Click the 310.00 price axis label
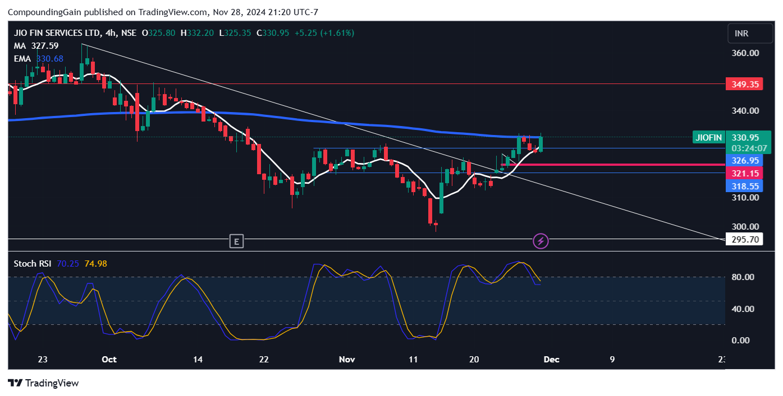Screen dimensions: 783x396 click(x=745, y=198)
